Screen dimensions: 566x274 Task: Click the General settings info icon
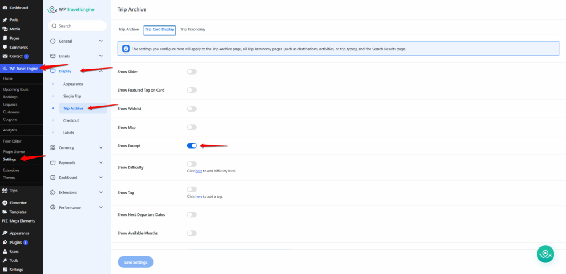pos(53,41)
